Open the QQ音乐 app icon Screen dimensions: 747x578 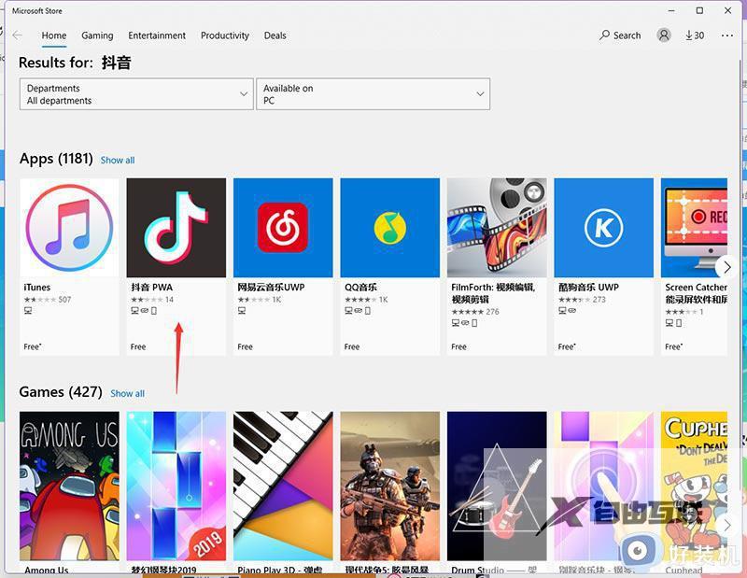(x=389, y=227)
